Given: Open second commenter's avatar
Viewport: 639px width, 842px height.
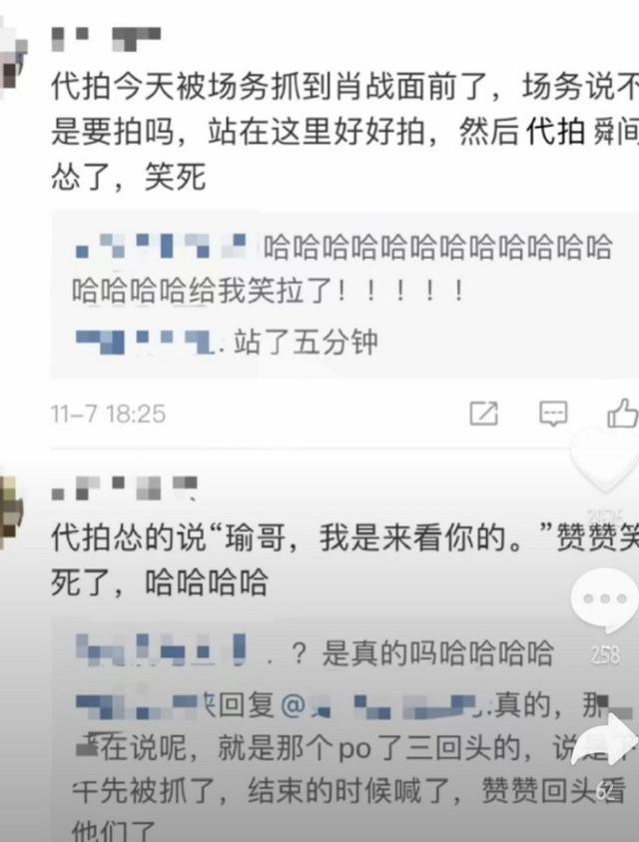Looking at the screenshot, I should click(10, 507).
